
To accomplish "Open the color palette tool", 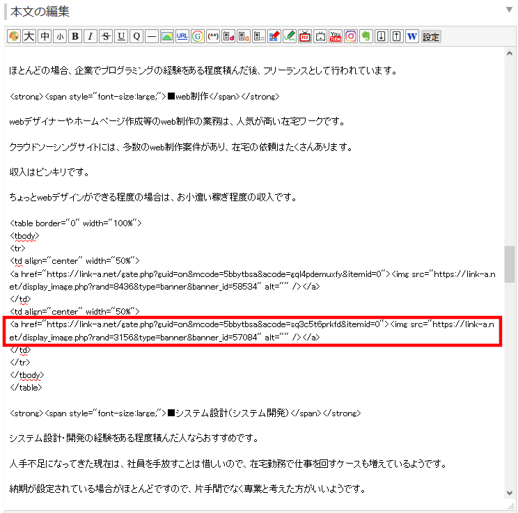I will (14, 36).
